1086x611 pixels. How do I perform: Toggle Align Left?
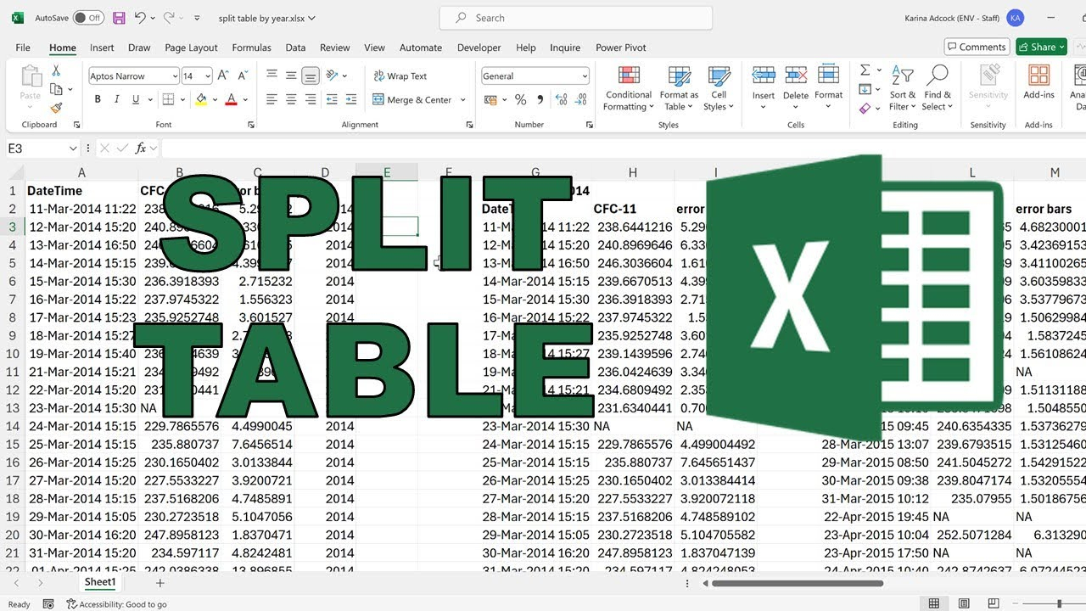pyautogui.click(x=271, y=99)
